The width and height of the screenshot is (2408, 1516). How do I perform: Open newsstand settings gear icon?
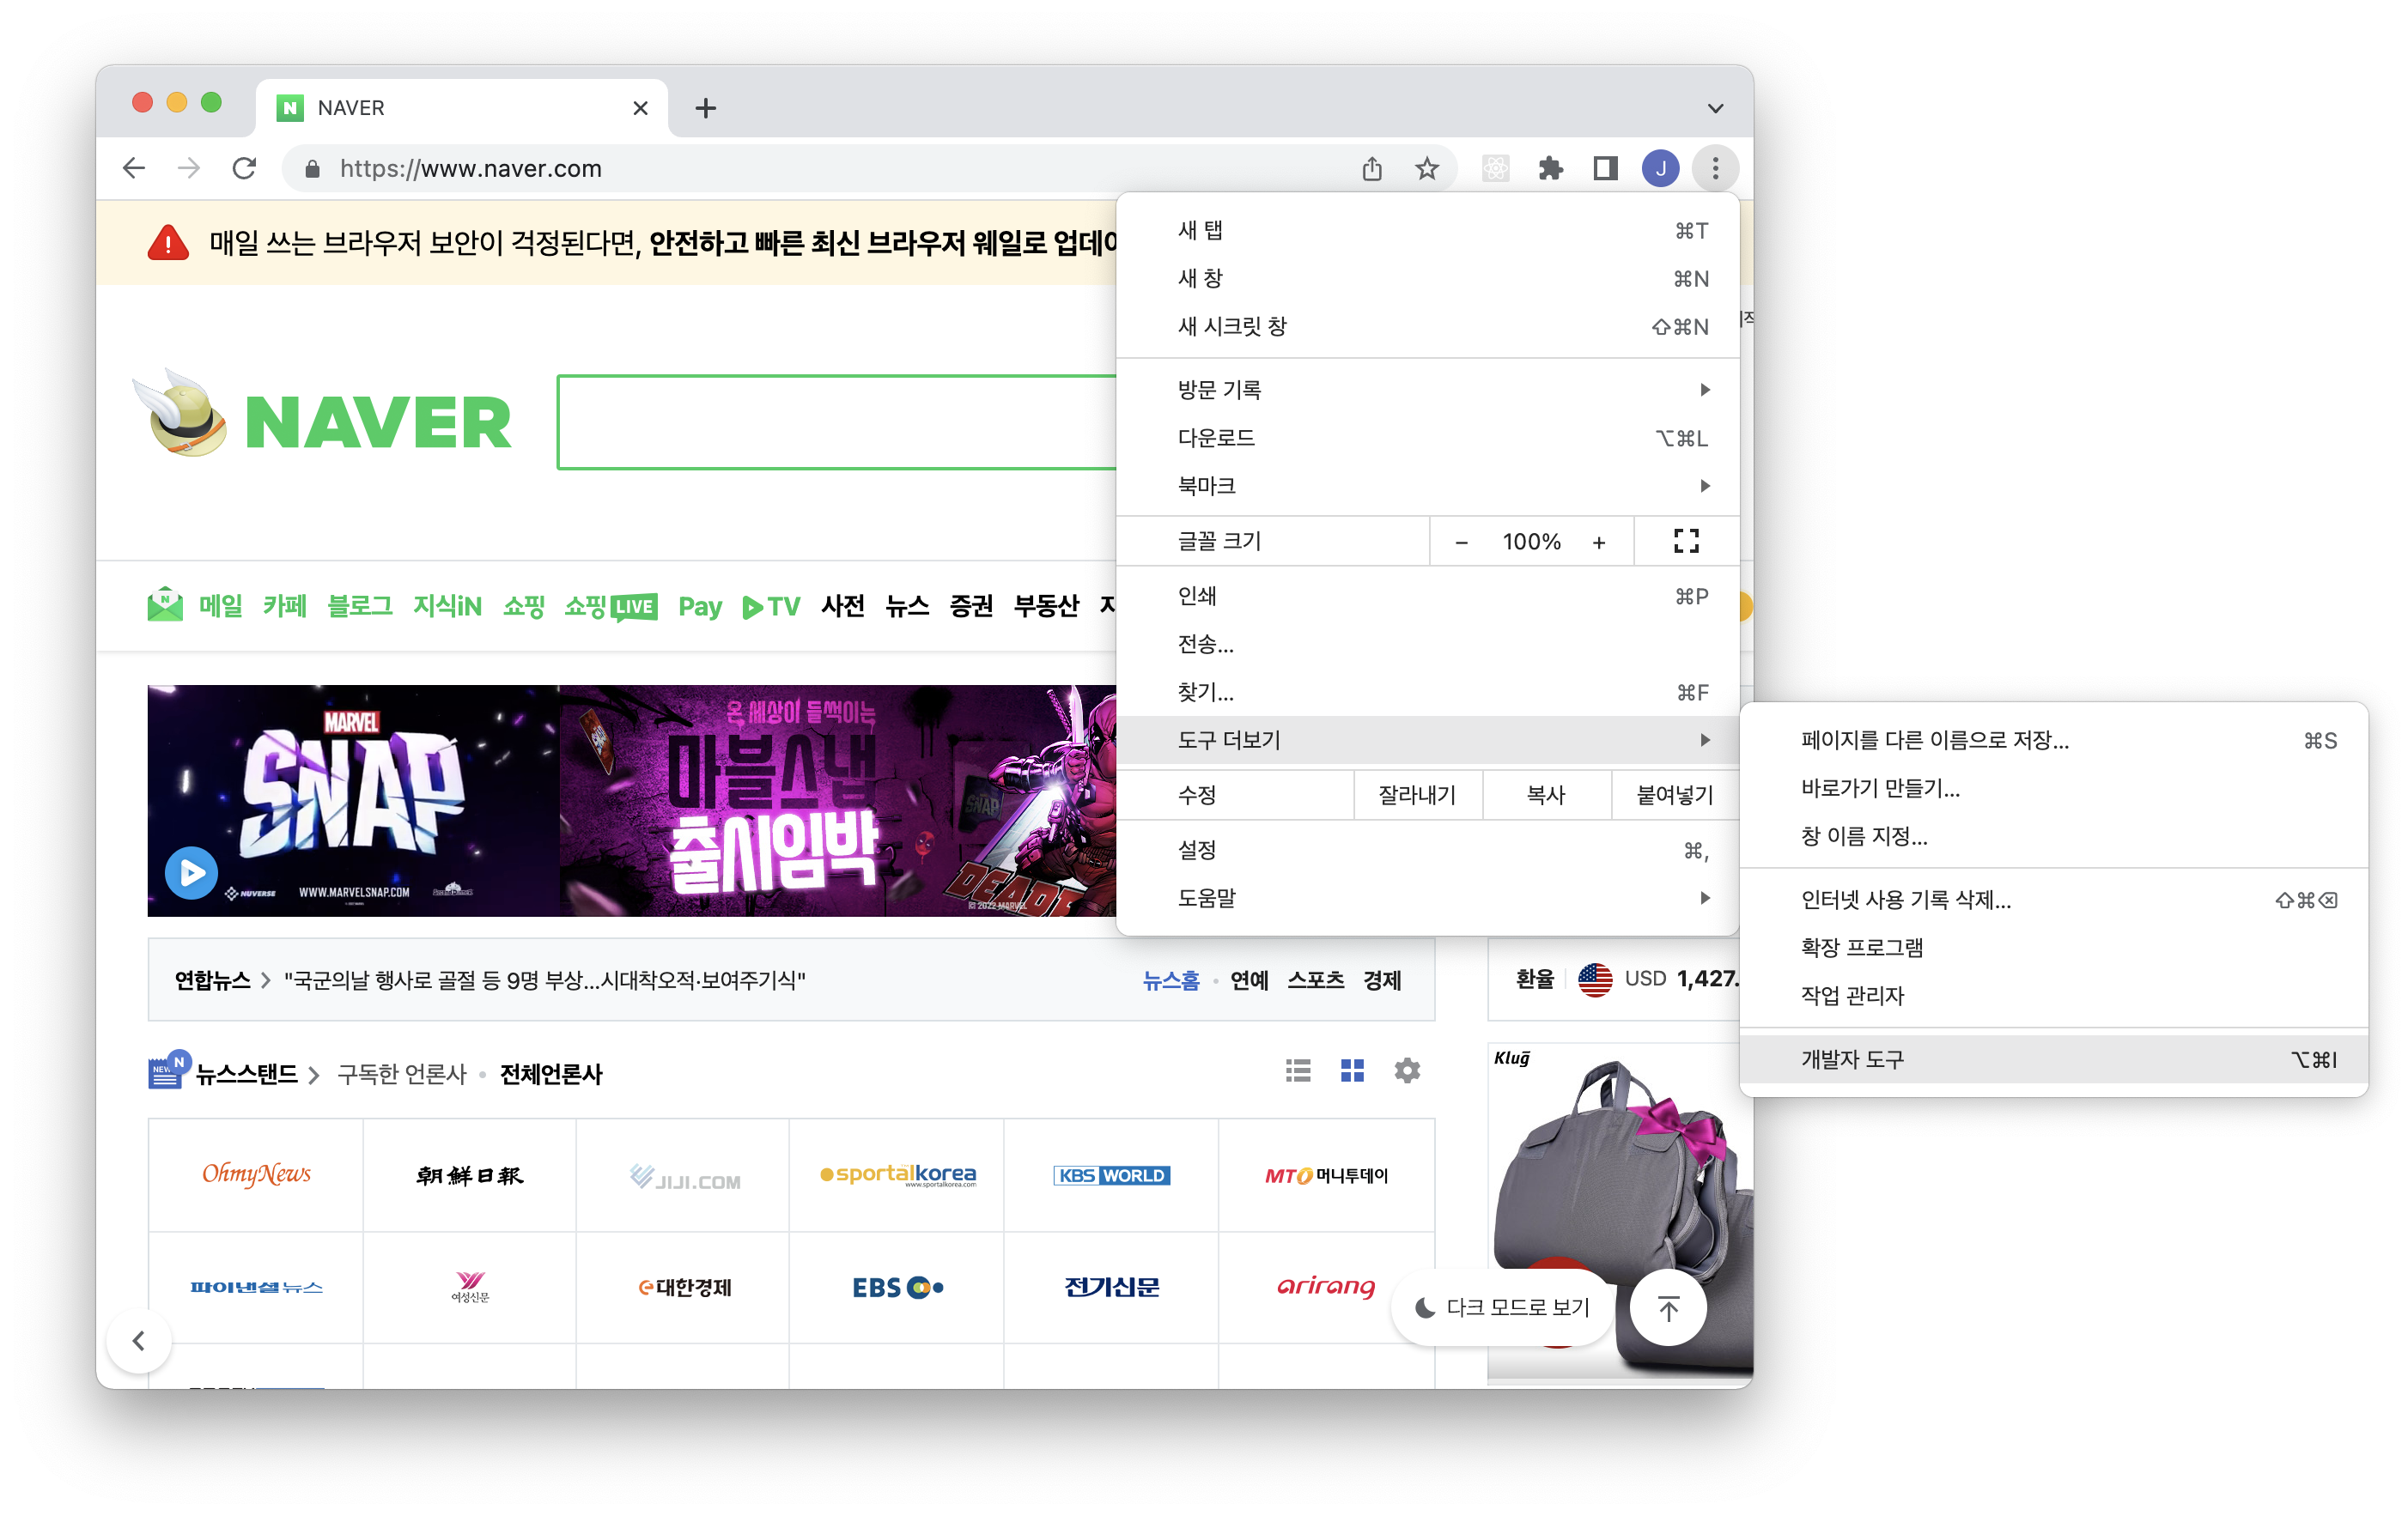click(1407, 1071)
